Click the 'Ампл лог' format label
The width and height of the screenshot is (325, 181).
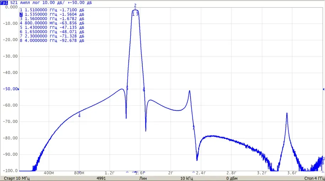click(31, 3)
